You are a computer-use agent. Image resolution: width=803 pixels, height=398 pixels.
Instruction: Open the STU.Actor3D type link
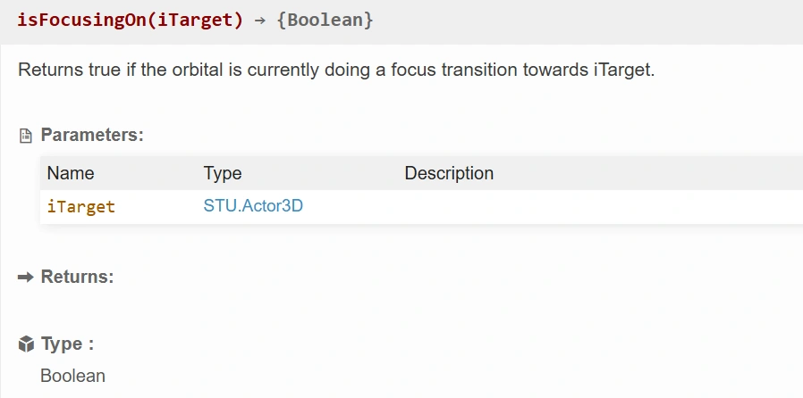(x=253, y=206)
